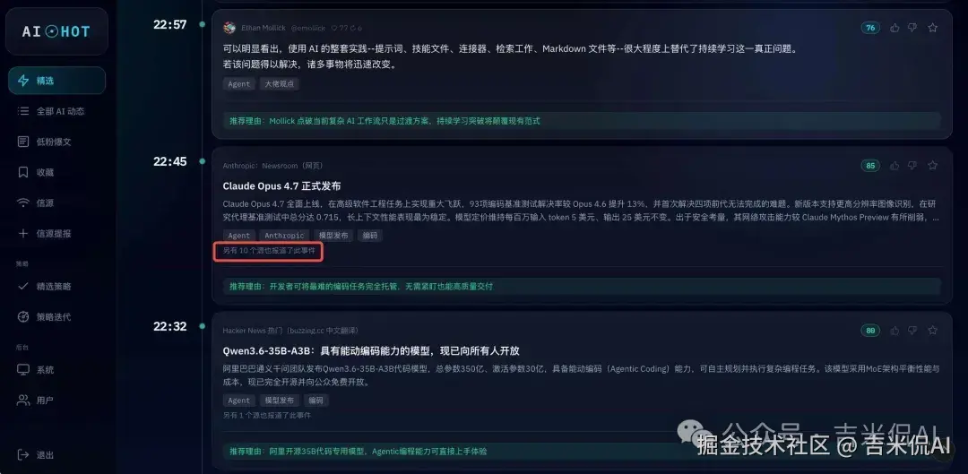Open Claude Opus 4.7 正式发布 headline
Screen dimensions: 968x474
(x=281, y=185)
